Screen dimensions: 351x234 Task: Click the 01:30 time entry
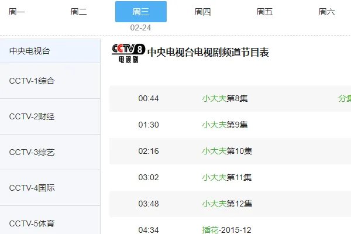coord(149,125)
